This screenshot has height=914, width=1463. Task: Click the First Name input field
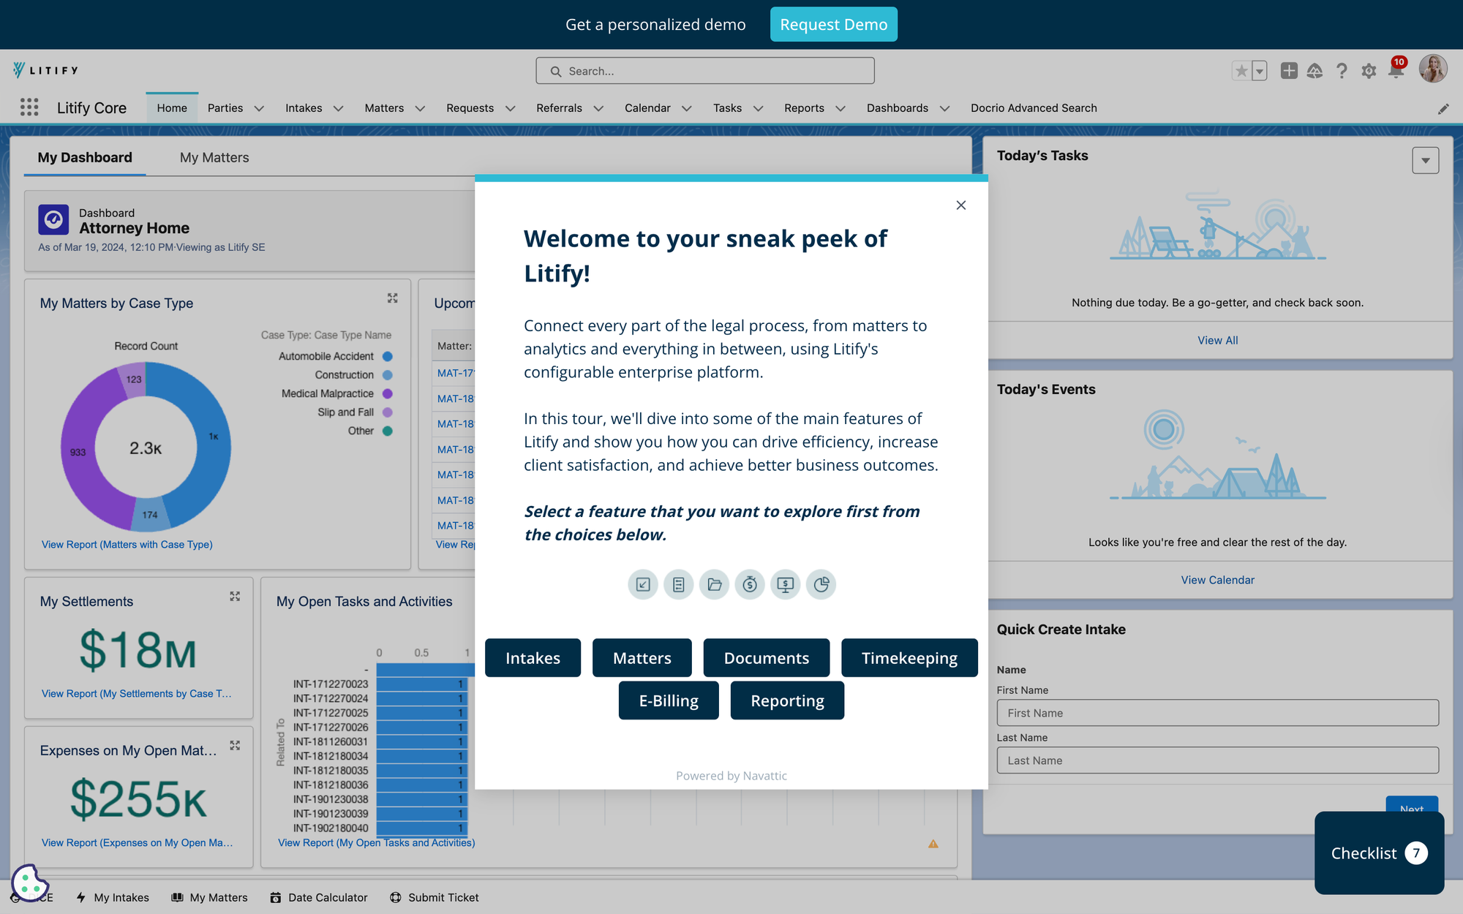tap(1217, 713)
